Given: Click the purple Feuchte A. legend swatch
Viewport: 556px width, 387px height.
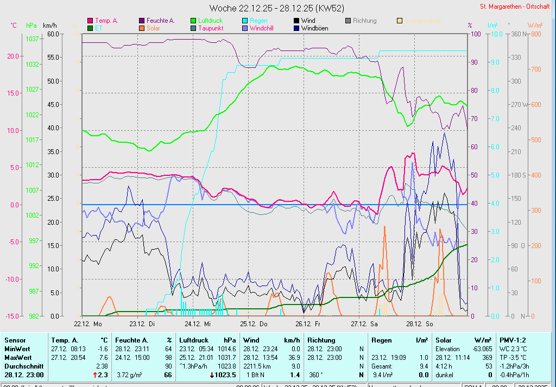Looking at the screenshot, I should [x=142, y=21].
